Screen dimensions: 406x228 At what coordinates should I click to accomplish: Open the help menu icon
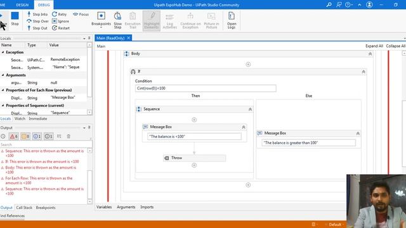(348, 4)
